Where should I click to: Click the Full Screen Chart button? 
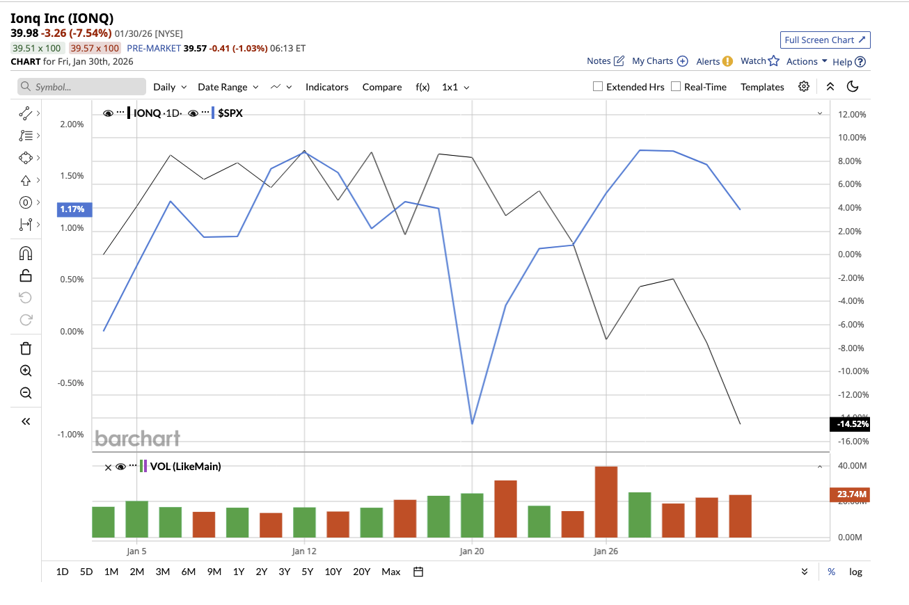(x=825, y=40)
